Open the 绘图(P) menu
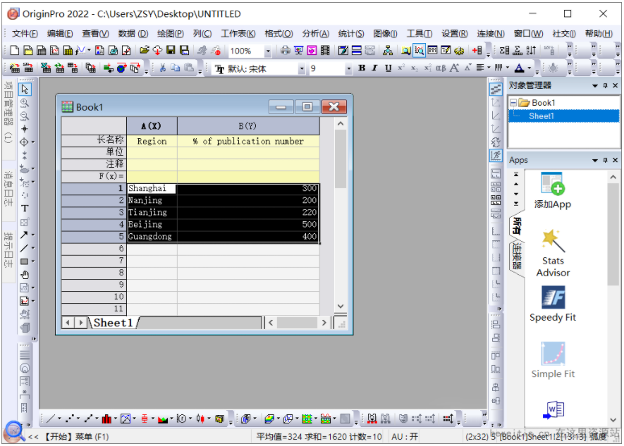 [x=171, y=33]
